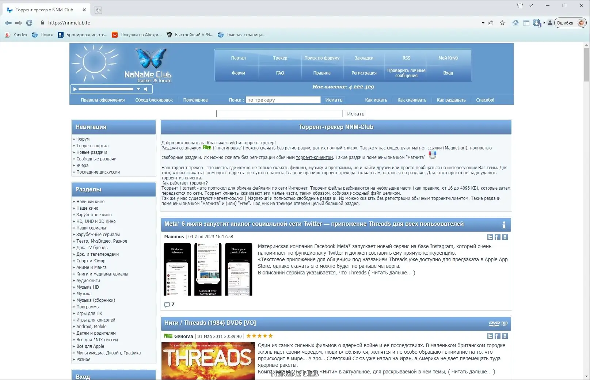Play the radio in the header player

(75, 89)
